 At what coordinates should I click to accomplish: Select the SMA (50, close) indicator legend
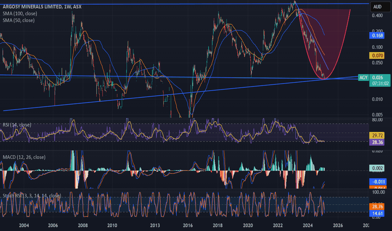tap(19, 20)
